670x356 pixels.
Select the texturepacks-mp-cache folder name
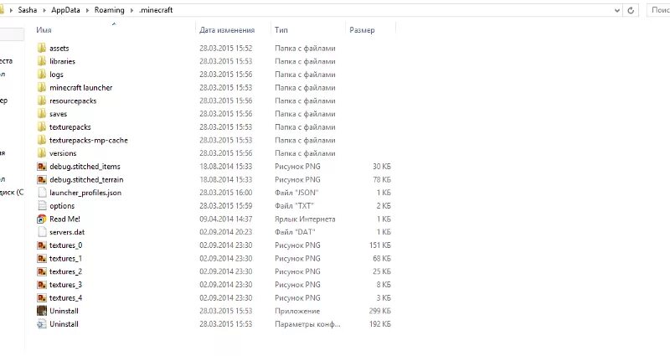coord(89,140)
